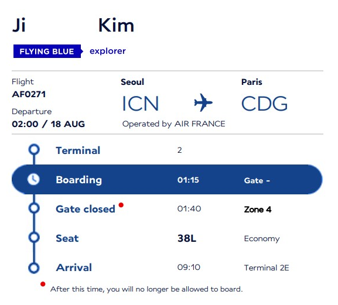
Task: Click the explorer membership level text
Action: [x=108, y=52]
